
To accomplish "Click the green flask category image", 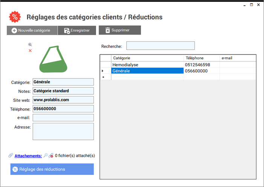I will [53, 60].
